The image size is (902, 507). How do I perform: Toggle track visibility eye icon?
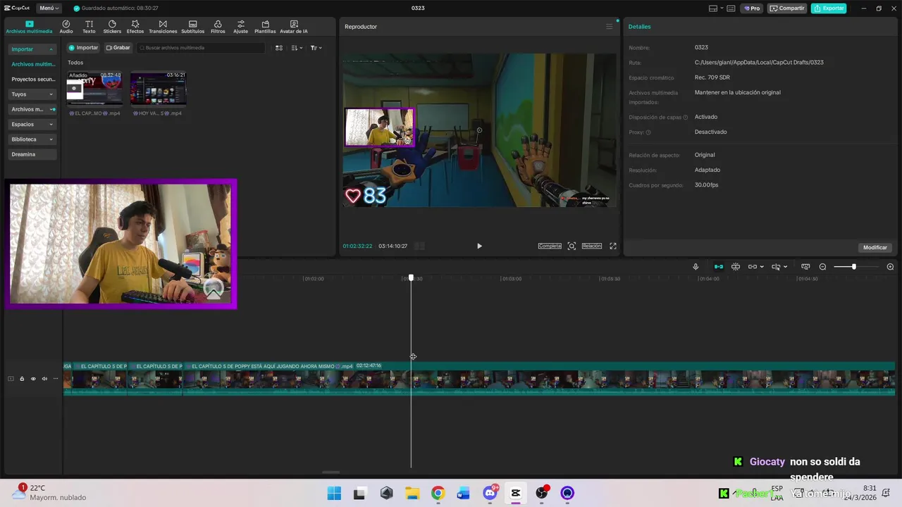click(x=33, y=379)
